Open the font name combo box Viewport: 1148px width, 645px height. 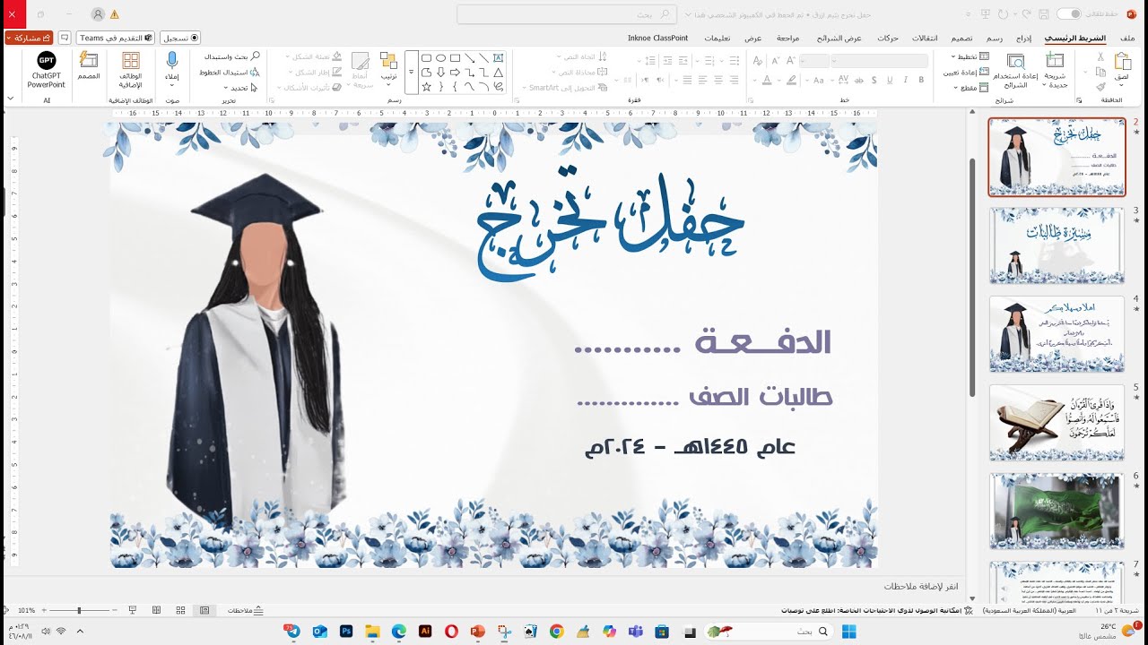click(x=879, y=60)
